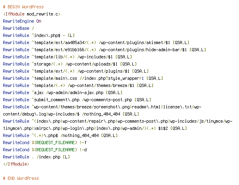
Task: Click the submit_comment wp-comments-post rule
Action: 77,100
